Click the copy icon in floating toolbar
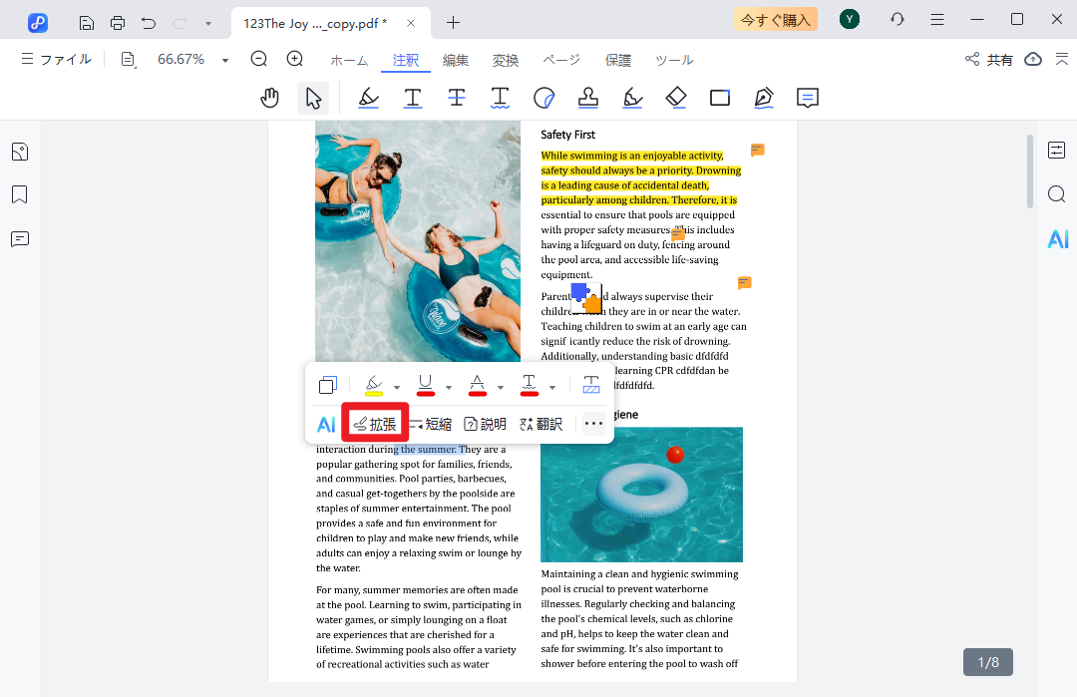Screen dimensions: 1077x697 click(328, 386)
